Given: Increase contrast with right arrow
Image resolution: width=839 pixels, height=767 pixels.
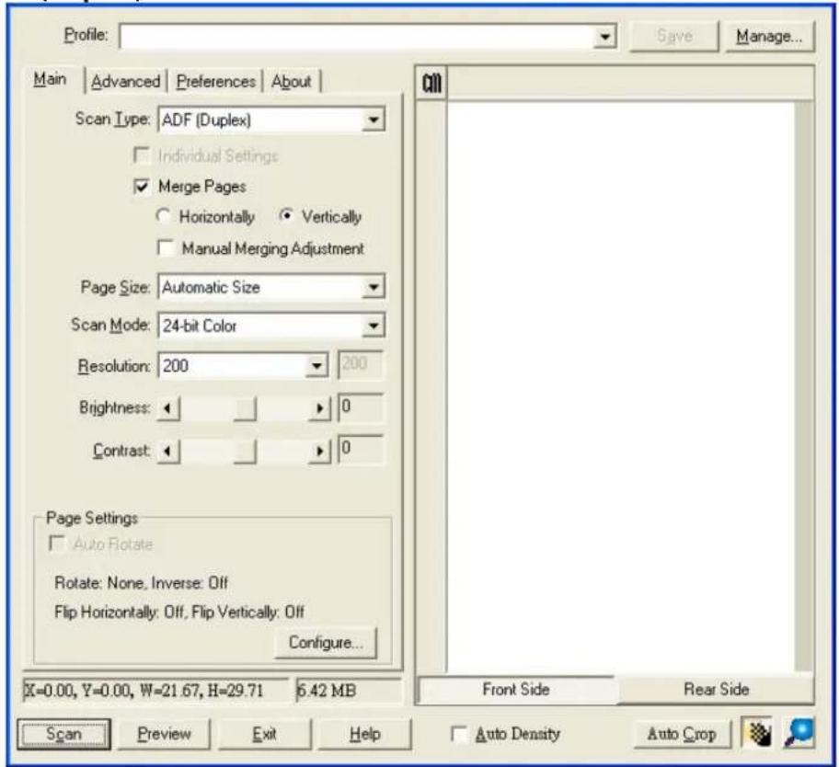Looking at the screenshot, I should click(x=319, y=452).
